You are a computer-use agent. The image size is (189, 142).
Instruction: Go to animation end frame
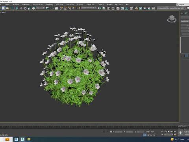coord(175,131)
